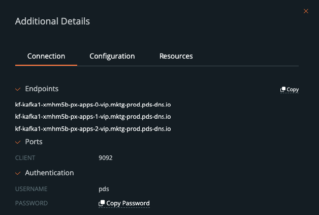Collapse the Endpoints section chevron

pyautogui.click(x=18, y=89)
